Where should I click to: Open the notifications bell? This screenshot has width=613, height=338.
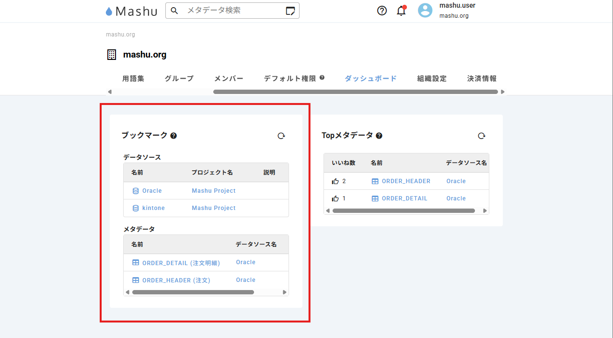tap(401, 11)
